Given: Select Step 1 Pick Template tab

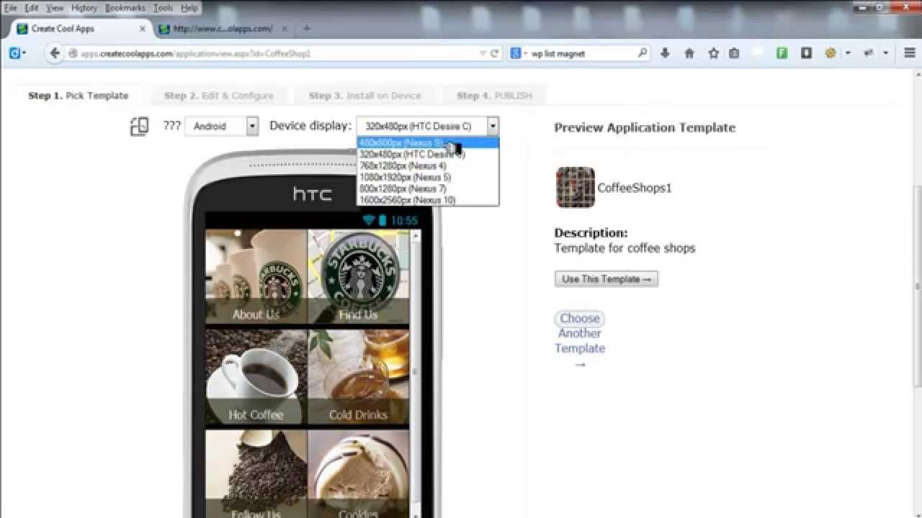Looking at the screenshot, I should click(x=79, y=96).
